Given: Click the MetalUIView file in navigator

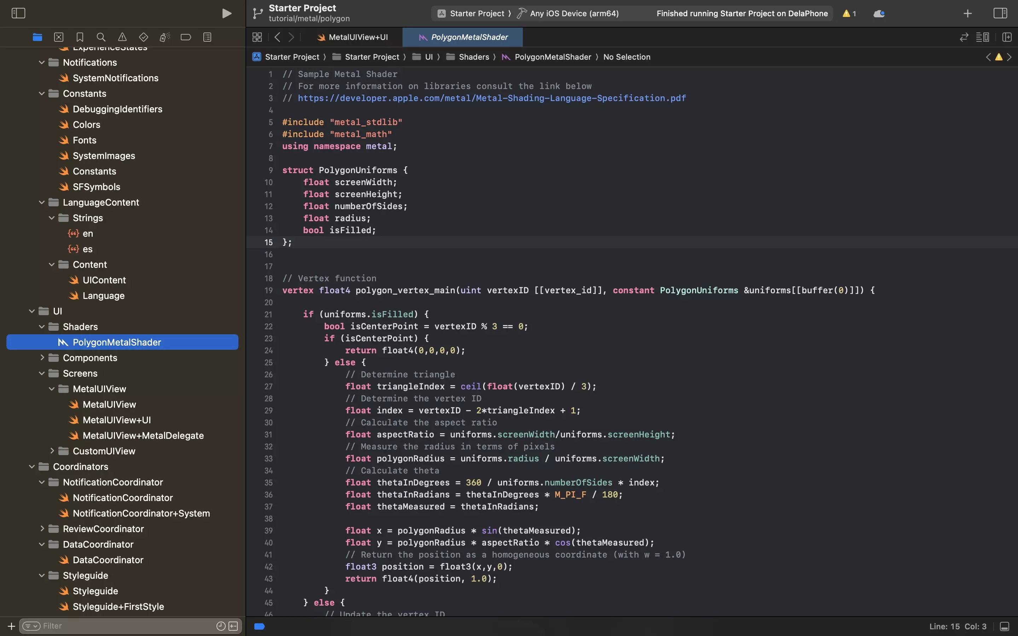Looking at the screenshot, I should [x=109, y=405].
